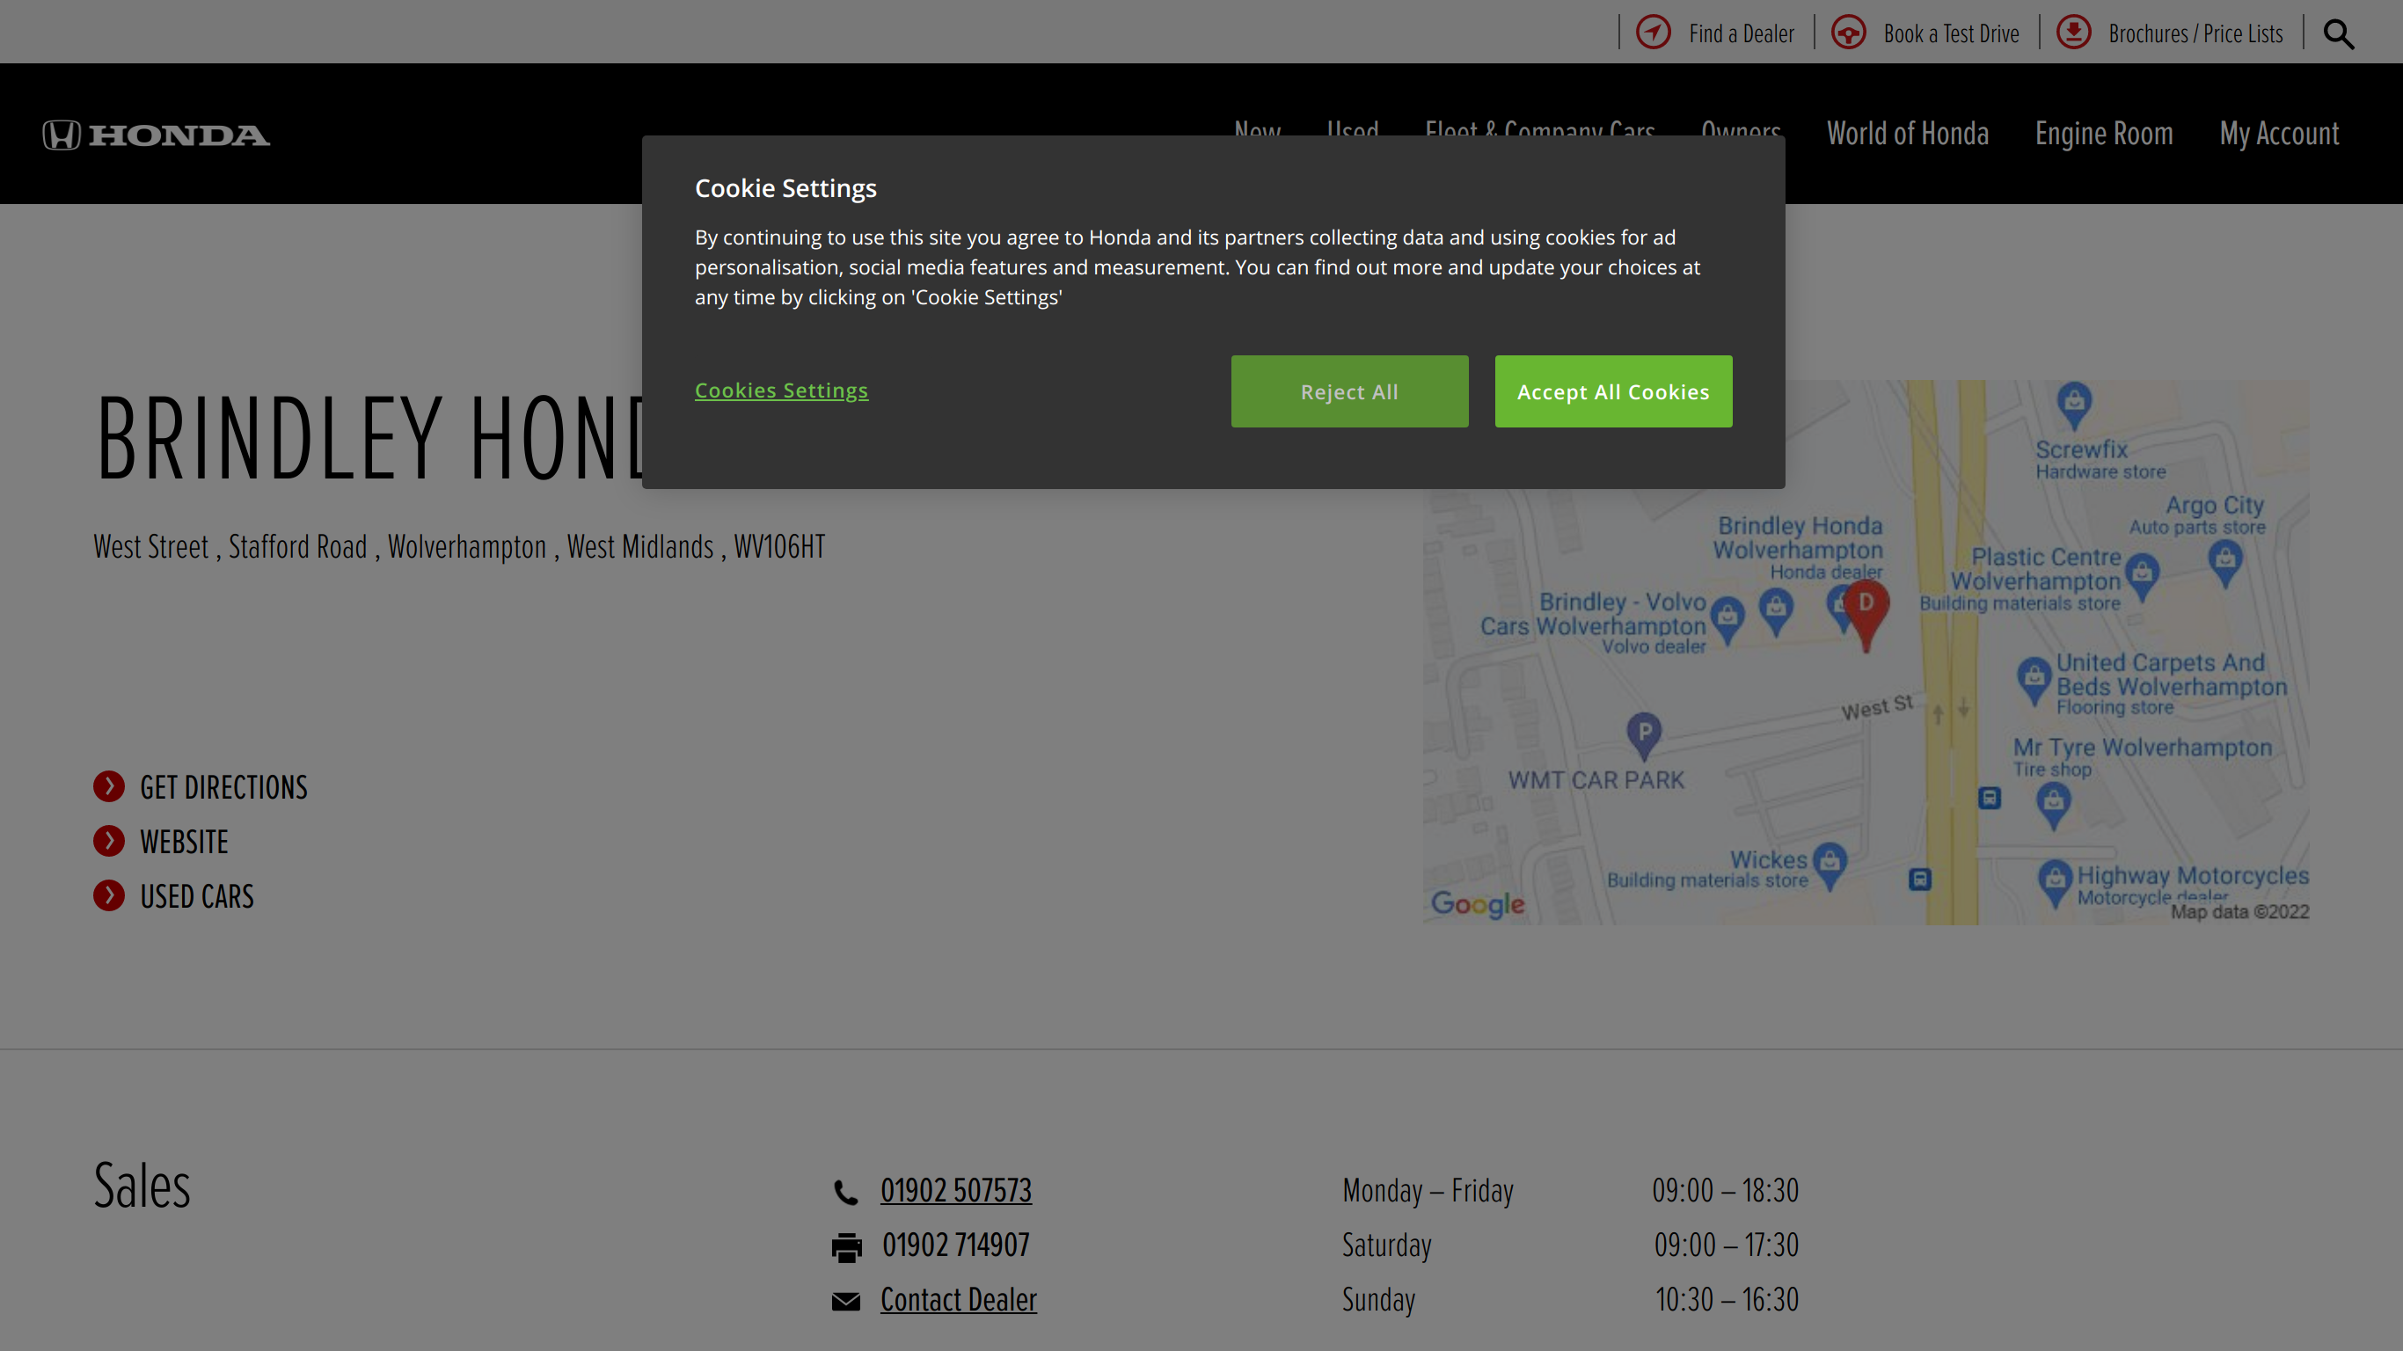Open the Cookies Settings link

[782, 390]
